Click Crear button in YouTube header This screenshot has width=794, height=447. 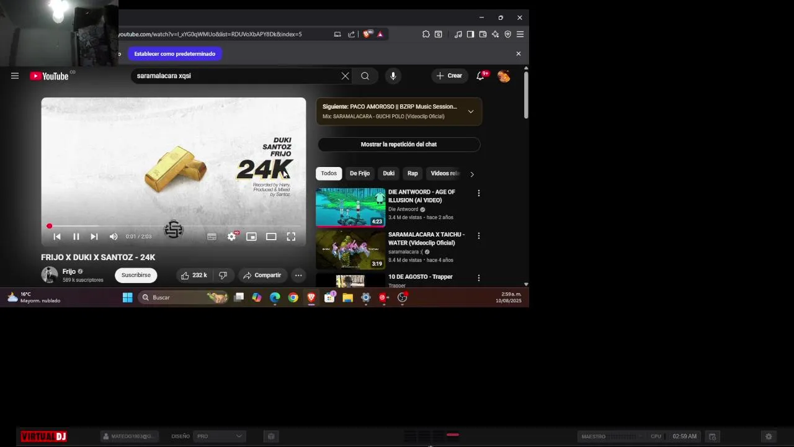450,76
